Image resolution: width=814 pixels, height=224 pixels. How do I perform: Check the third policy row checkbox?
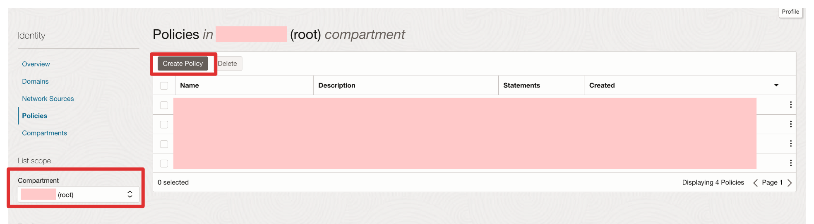click(x=164, y=144)
